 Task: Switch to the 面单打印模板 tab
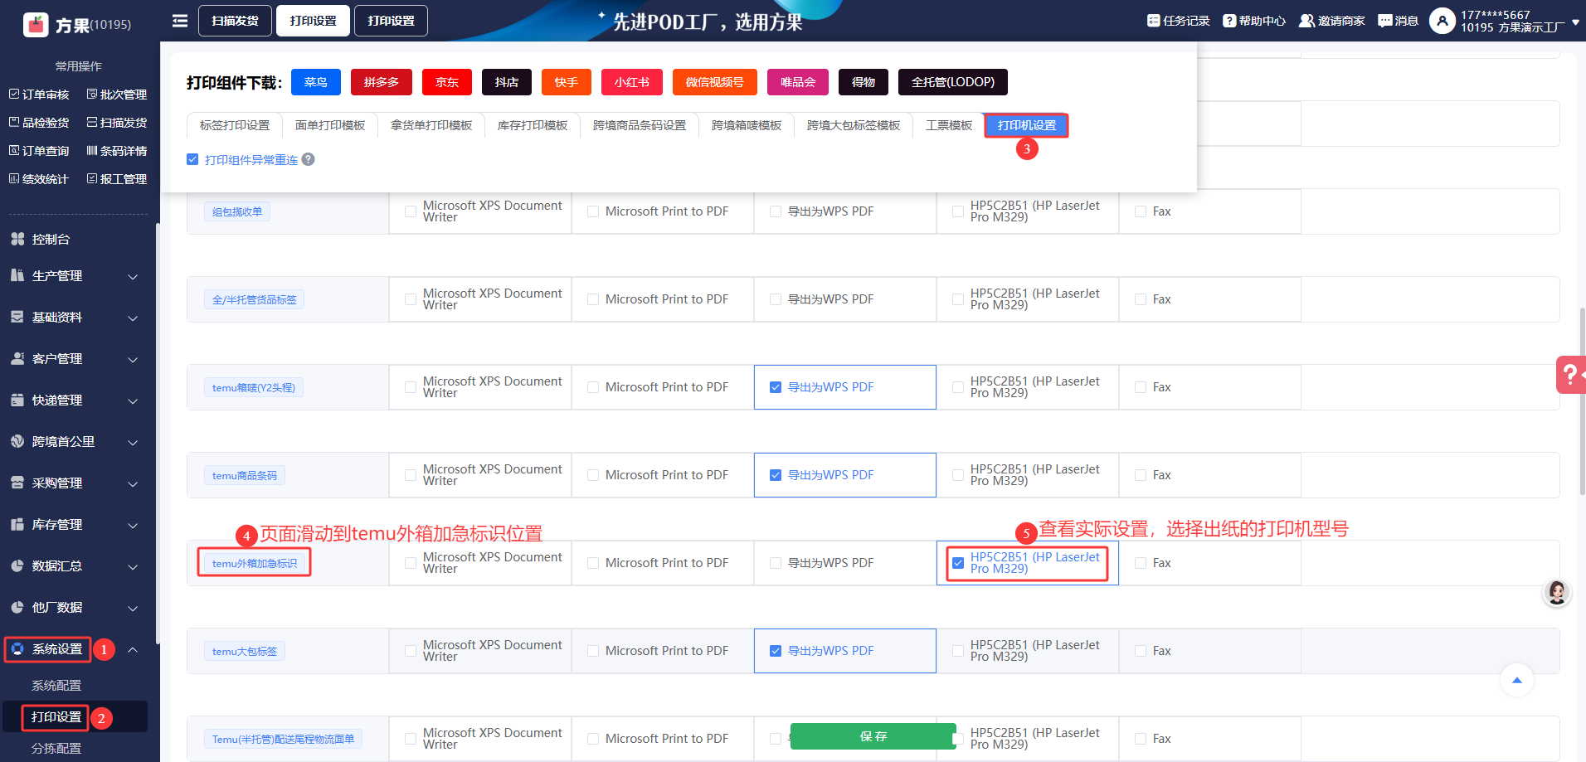pos(330,125)
